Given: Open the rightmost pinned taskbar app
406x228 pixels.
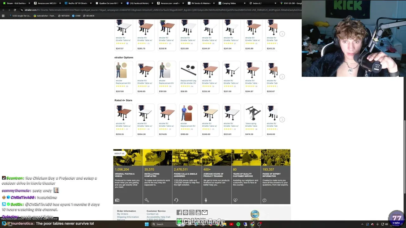Looking at the screenshot, I should (259, 224).
